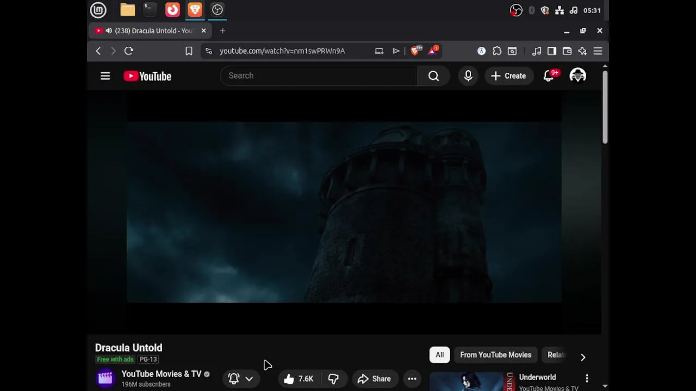Select the All filter chip
The height and width of the screenshot is (391, 696).
(x=439, y=355)
